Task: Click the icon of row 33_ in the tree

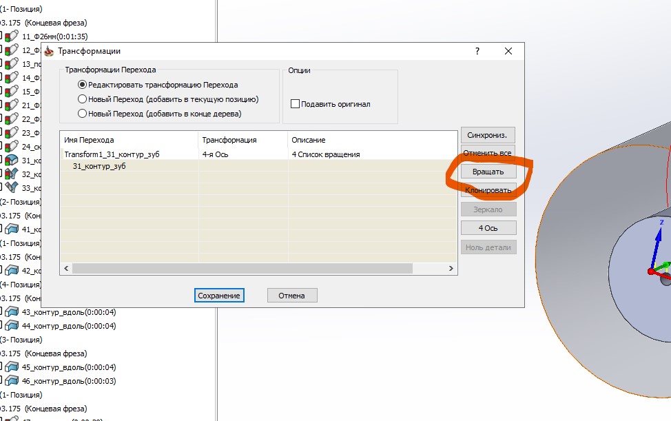Action: pyautogui.click(x=12, y=187)
